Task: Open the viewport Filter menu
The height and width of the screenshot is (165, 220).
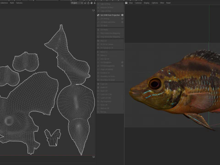Action: pos(162,3)
